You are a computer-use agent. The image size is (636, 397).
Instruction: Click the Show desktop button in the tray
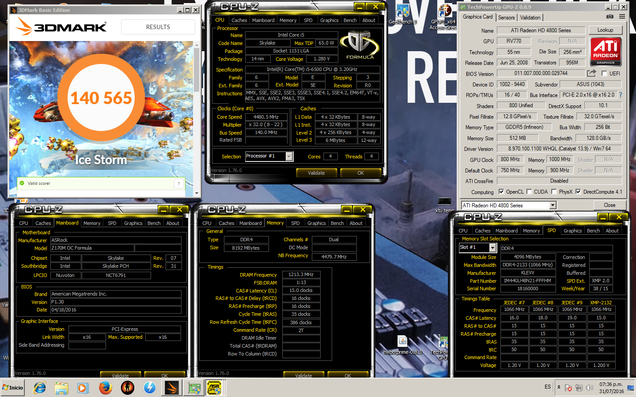[630, 388]
